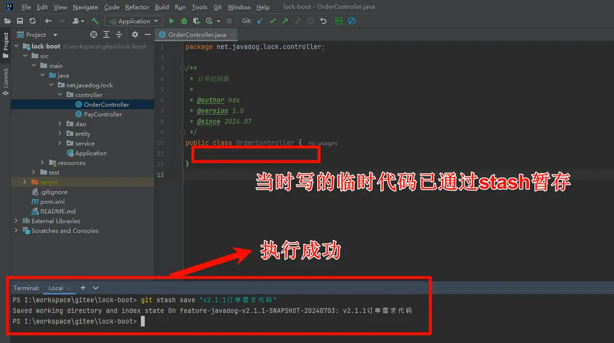Expand the target folder
This screenshot has width=614, height=343.
[25, 182]
